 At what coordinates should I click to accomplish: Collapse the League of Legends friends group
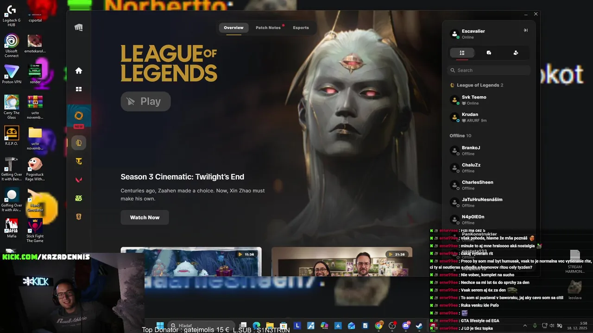pos(477,85)
